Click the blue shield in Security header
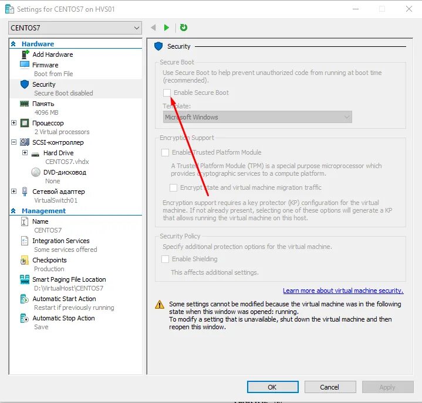The width and height of the screenshot is (422, 403). (158, 46)
